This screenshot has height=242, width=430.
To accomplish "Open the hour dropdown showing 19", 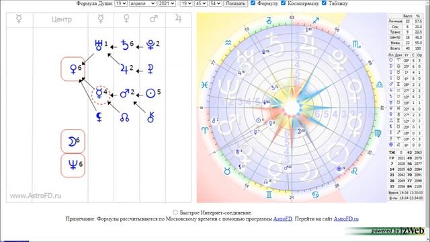I will [186, 3].
